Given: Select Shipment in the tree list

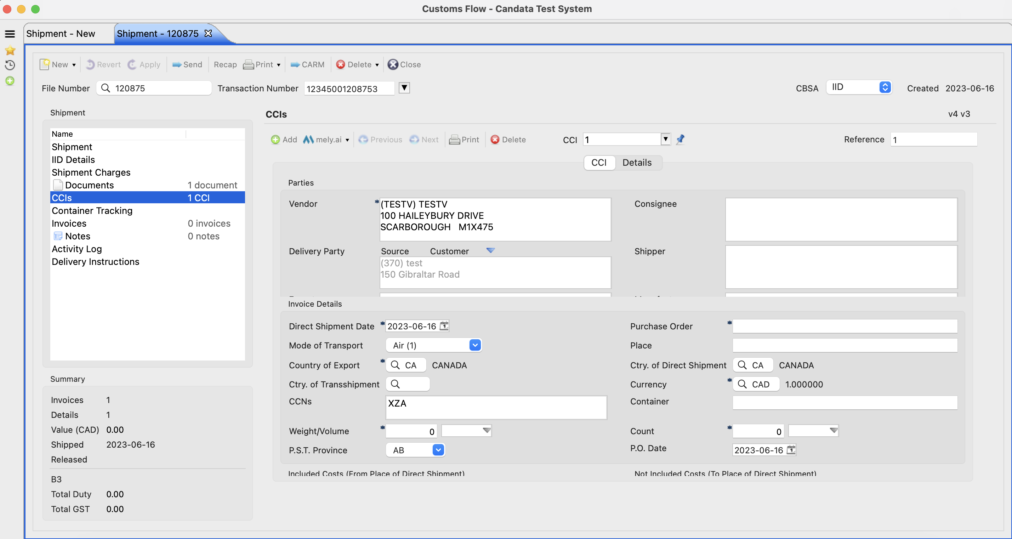Looking at the screenshot, I should (147, 147).
